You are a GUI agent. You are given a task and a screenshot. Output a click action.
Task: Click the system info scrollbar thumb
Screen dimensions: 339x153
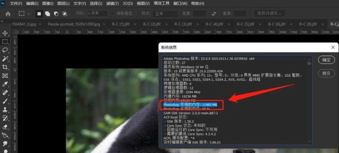click(x=309, y=63)
